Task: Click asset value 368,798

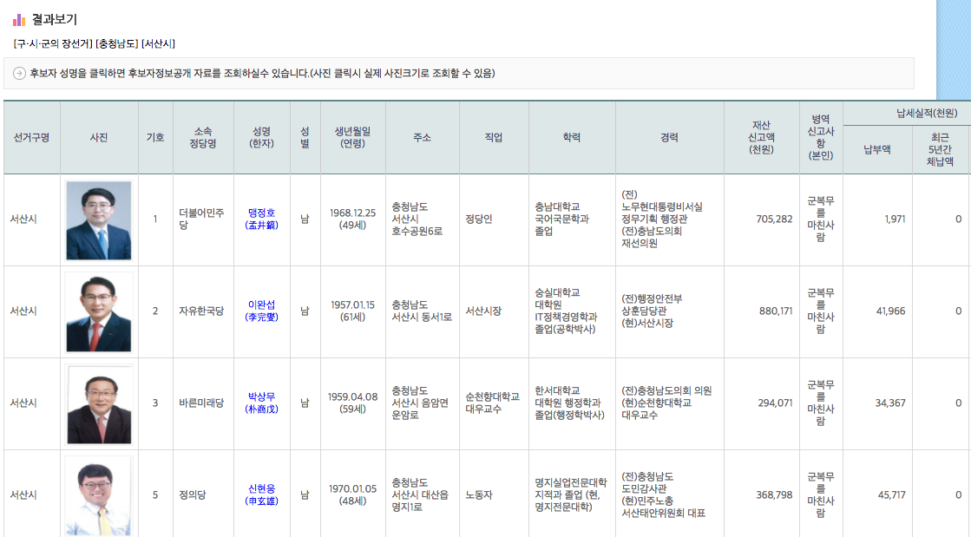Action: point(774,494)
